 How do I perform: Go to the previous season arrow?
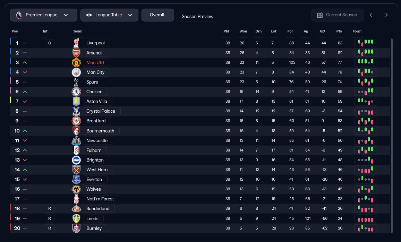coord(370,15)
